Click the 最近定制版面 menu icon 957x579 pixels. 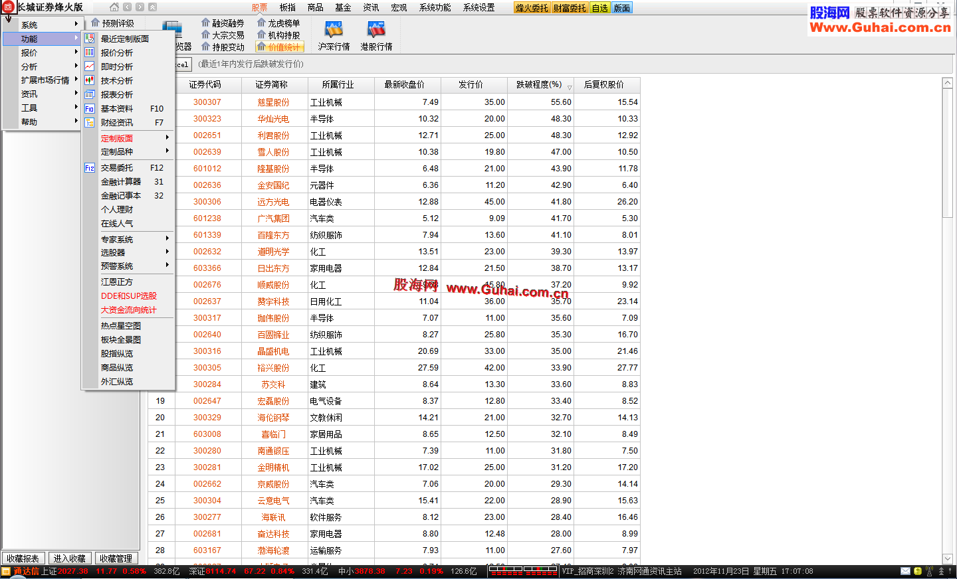(x=90, y=39)
